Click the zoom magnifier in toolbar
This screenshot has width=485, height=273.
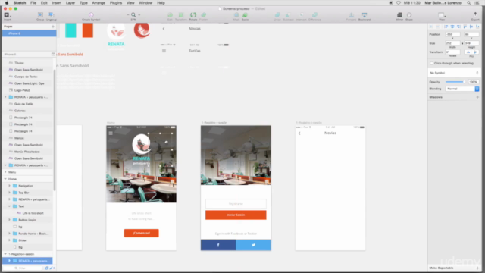(133, 15)
